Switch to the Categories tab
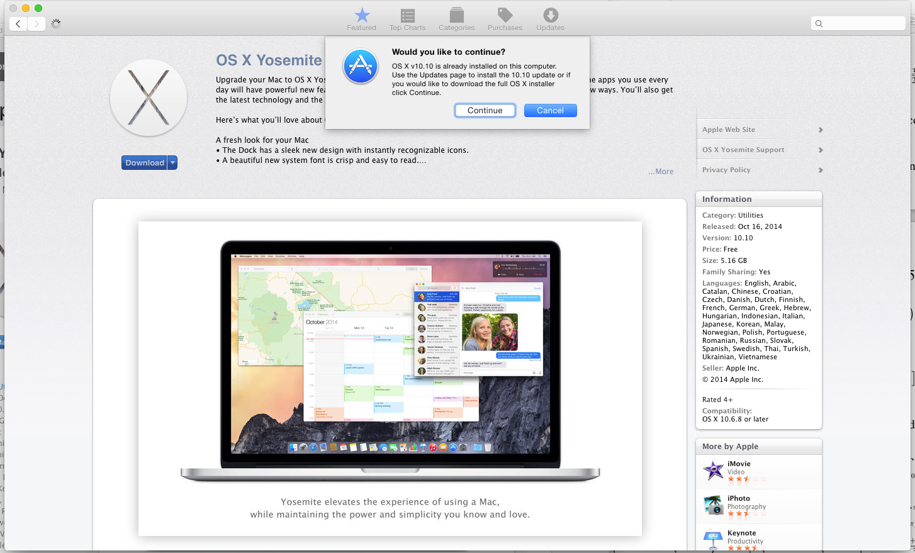This screenshot has height=553, width=915. pyautogui.click(x=456, y=20)
